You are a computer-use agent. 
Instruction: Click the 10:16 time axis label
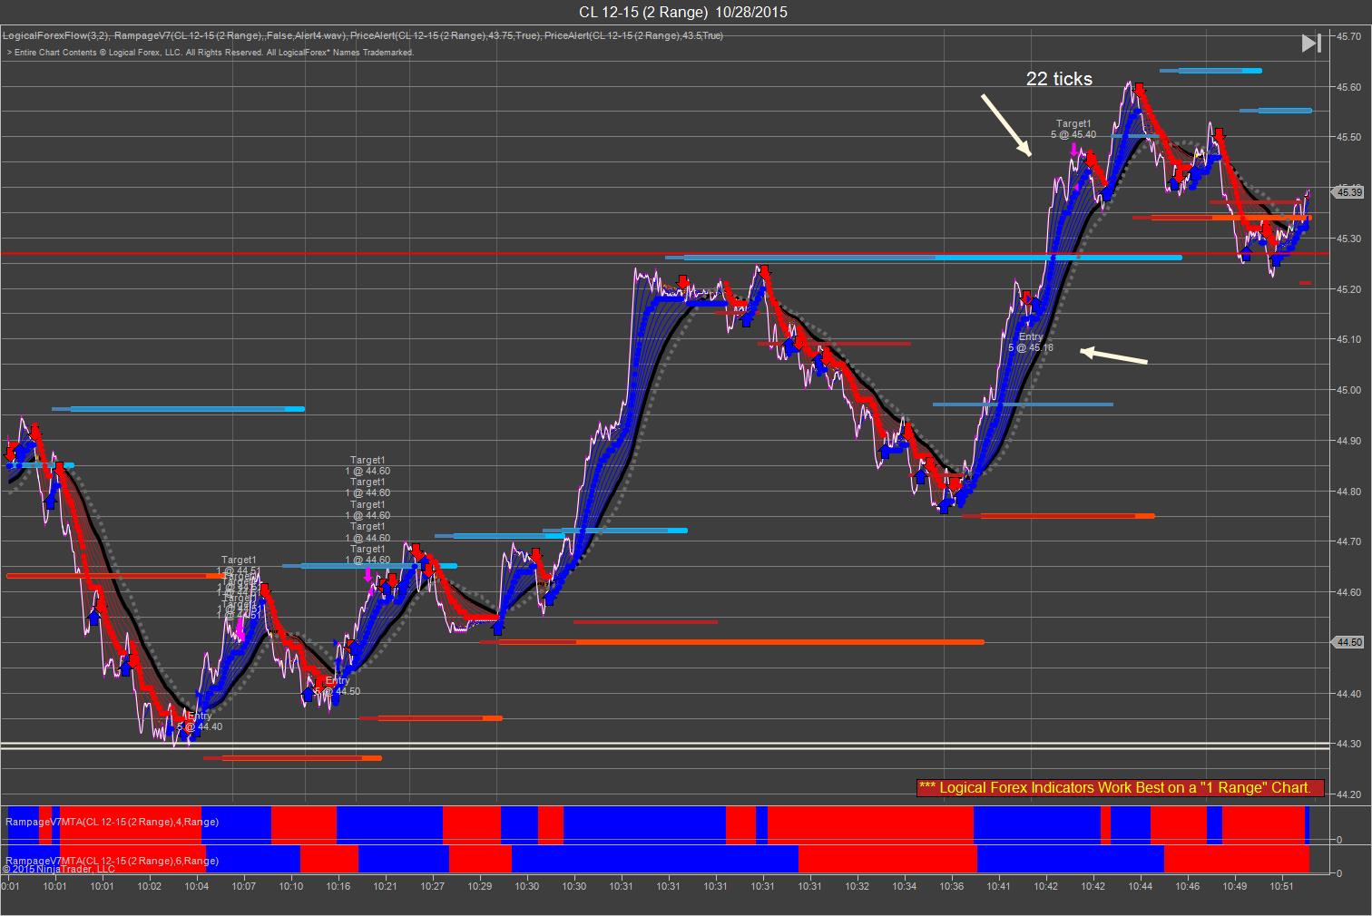point(338,886)
